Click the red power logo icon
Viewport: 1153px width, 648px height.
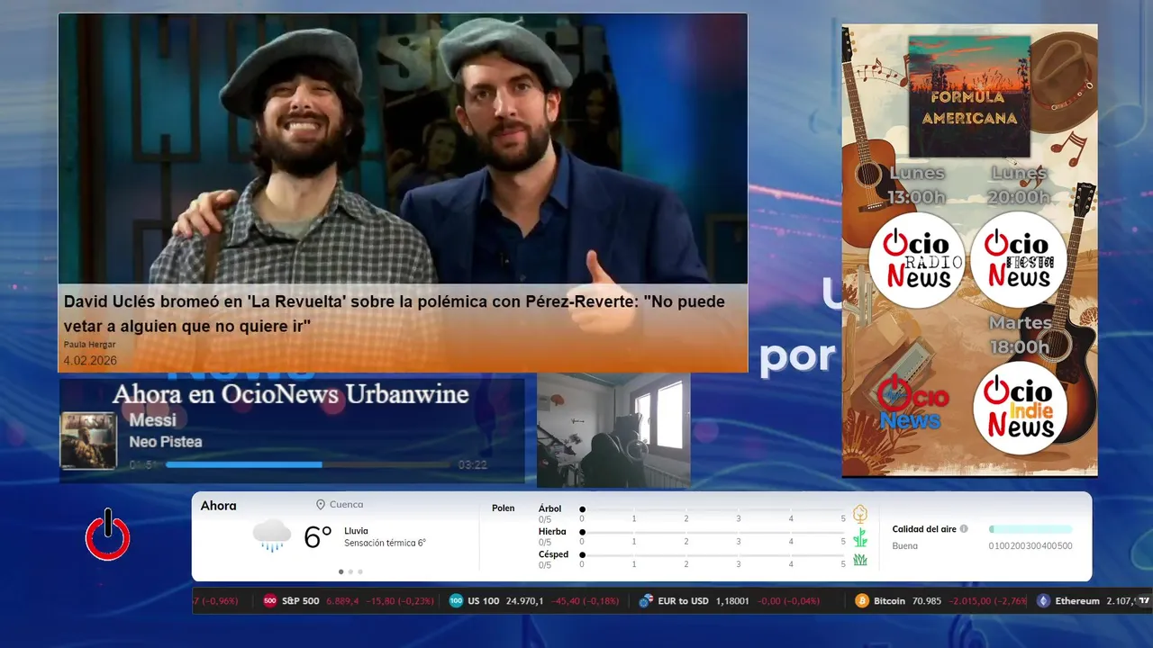[108, 535]
